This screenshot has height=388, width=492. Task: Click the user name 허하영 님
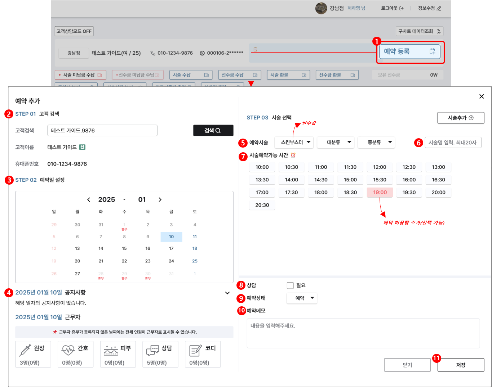356,8
